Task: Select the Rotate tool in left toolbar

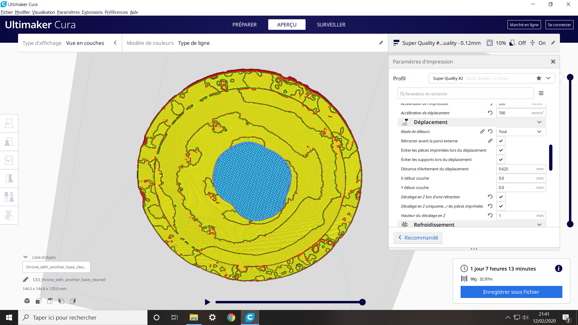Action: [9, 160]
